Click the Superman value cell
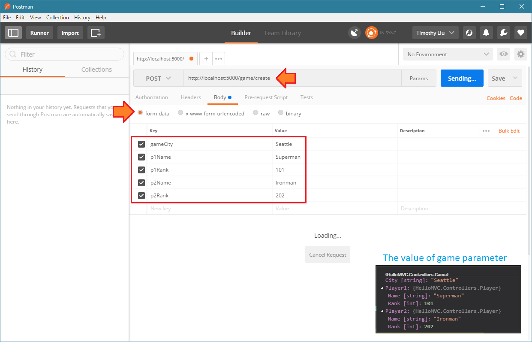The height and width of the screenshot is (342, 532). coord(334,157)
